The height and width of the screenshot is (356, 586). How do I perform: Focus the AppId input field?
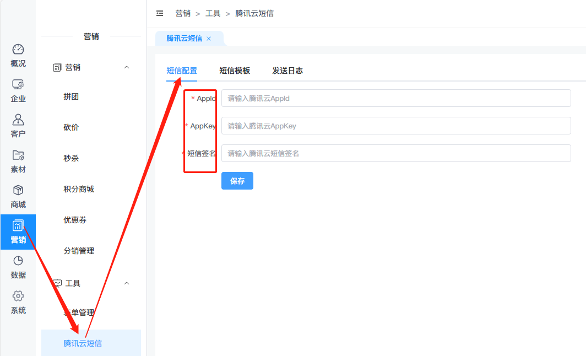(395, 98)
